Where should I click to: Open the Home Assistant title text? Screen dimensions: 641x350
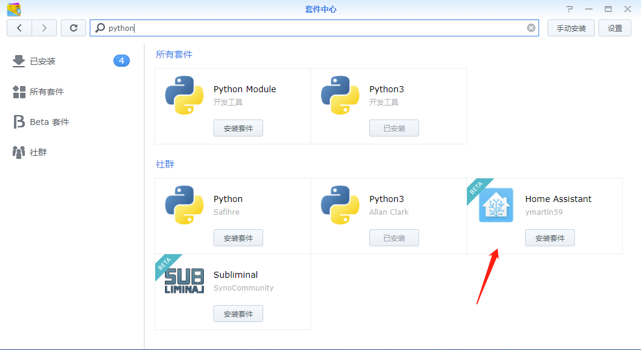tap(558, 199)
